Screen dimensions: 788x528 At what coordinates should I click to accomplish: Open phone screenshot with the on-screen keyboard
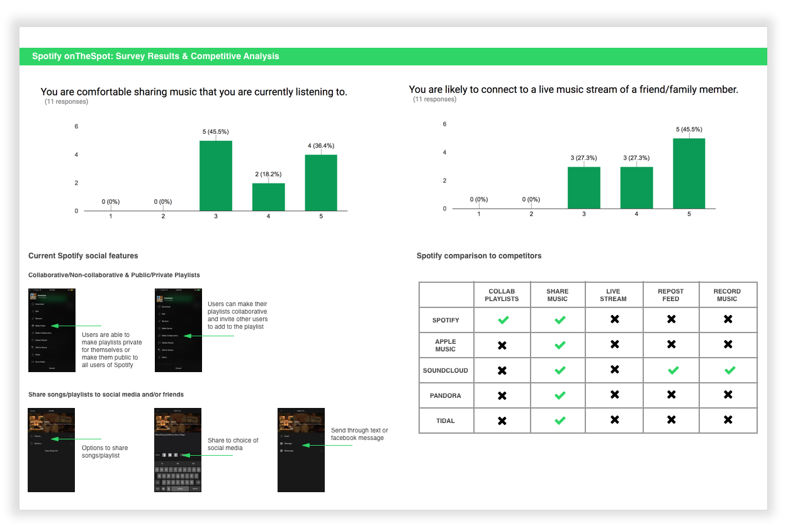coord(178,450)
